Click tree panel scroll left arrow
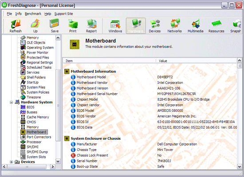The image size is (244, 177). point(4,167)
